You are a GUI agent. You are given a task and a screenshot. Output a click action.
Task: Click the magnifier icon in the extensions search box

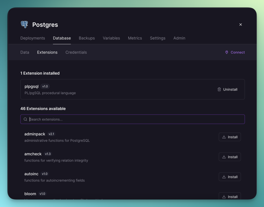coord(25,119)
